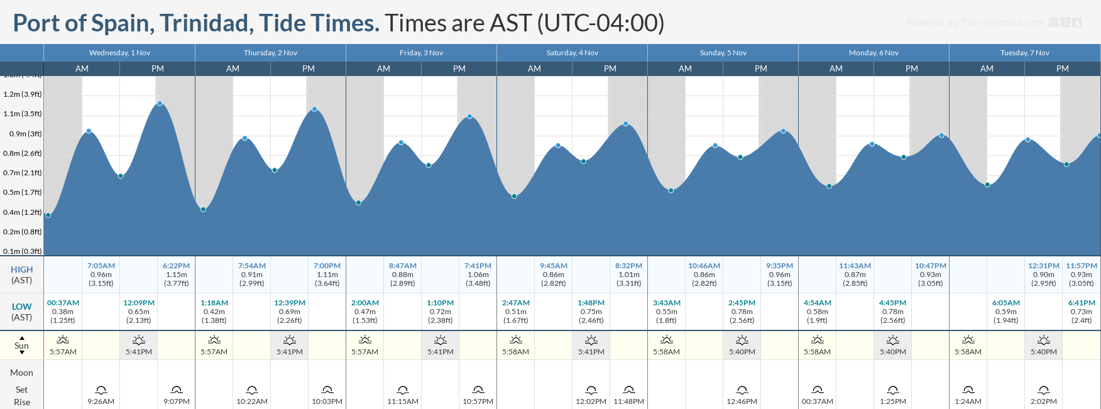
Task: Select the 2:00AM 0.47m low tide cell
Action: [364, 312]
